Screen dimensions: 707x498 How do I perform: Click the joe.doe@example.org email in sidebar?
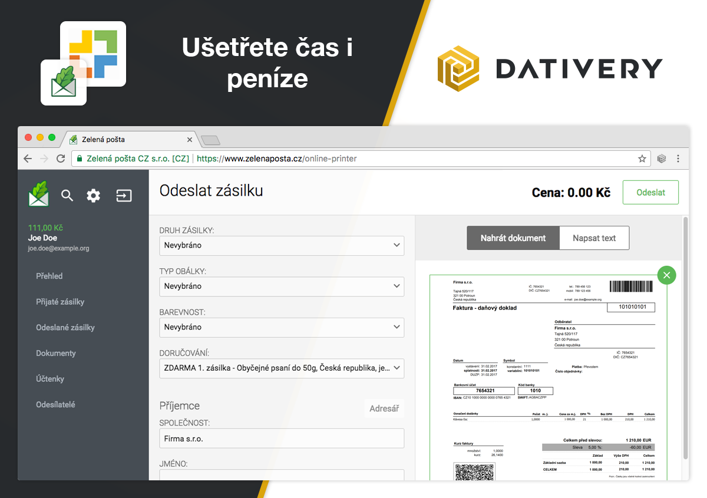coord(58,248)
